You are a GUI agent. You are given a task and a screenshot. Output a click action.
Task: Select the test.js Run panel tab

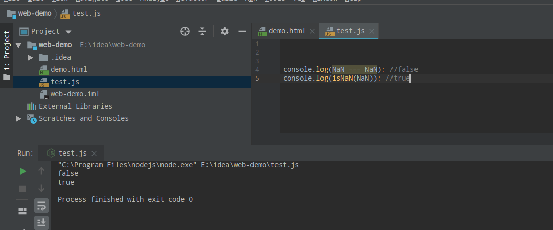[x=73, y=154]
